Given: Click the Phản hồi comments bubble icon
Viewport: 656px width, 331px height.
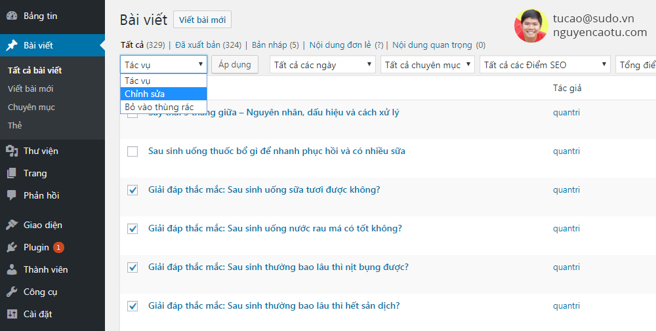Looking at the screenshot, I should [12, 195].
